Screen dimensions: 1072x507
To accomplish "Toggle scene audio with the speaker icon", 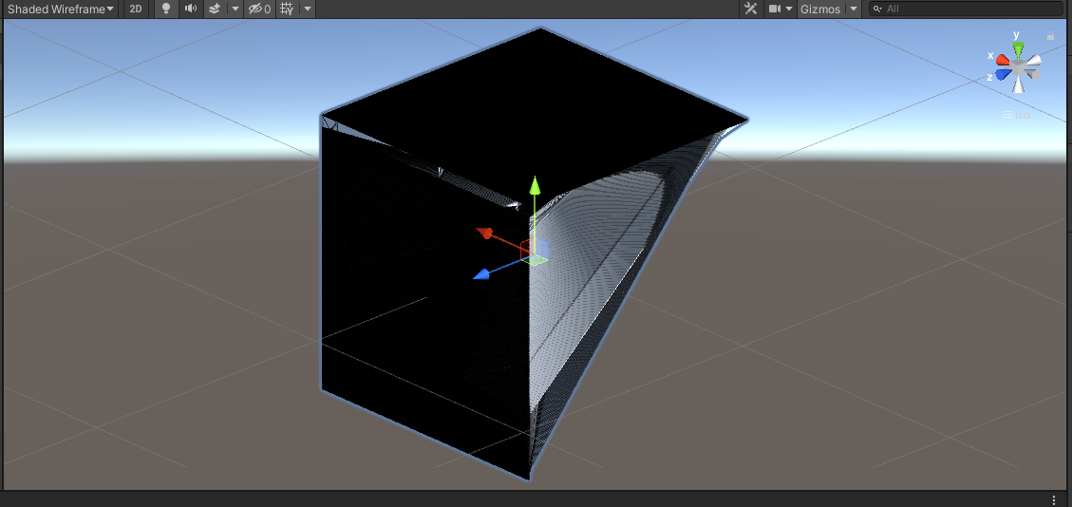I will pos(191,9).
